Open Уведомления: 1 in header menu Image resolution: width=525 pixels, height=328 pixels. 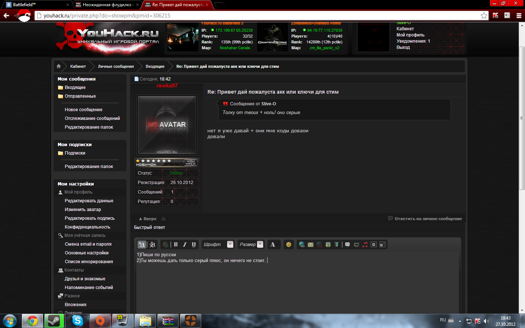pos(413,41)
